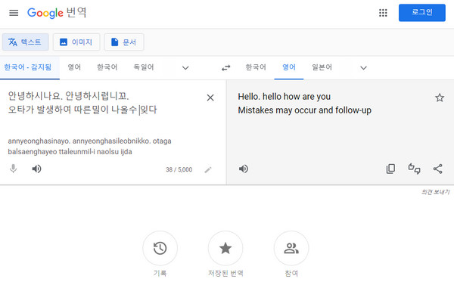Screen dimensions: 454x282
Task: Open the Google apps grid
Action: 383,13
